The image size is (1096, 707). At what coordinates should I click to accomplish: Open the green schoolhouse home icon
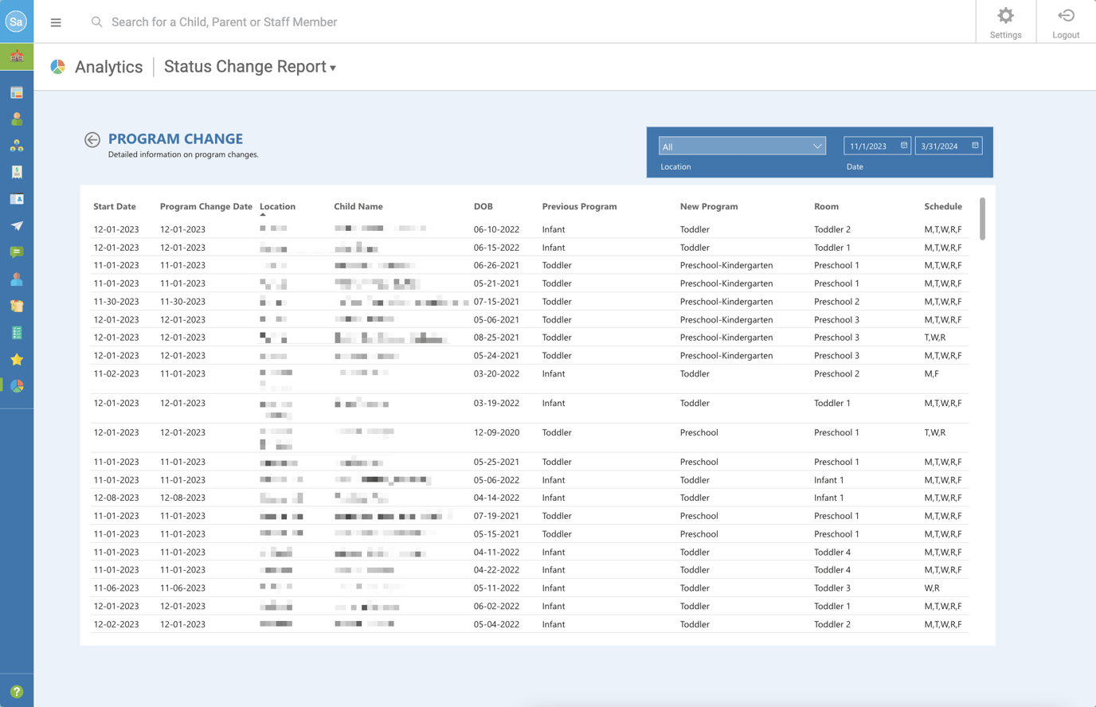pos(17,56)
